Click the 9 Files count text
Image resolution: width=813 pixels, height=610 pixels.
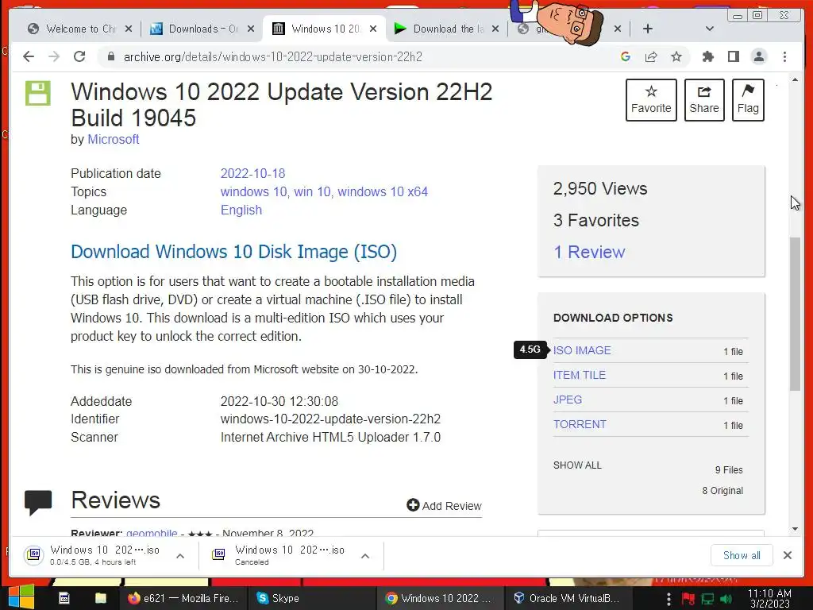729,470
